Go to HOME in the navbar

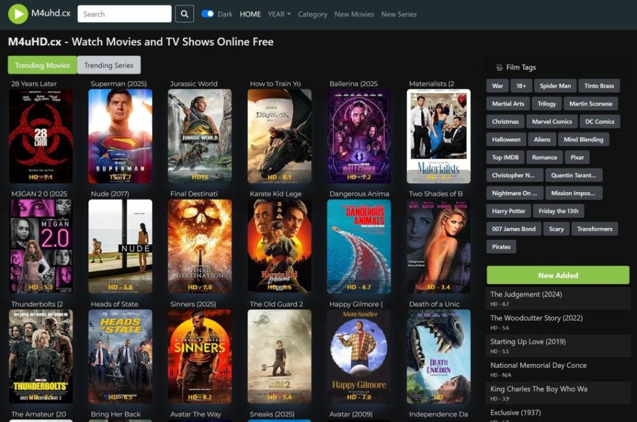(250, 14)
